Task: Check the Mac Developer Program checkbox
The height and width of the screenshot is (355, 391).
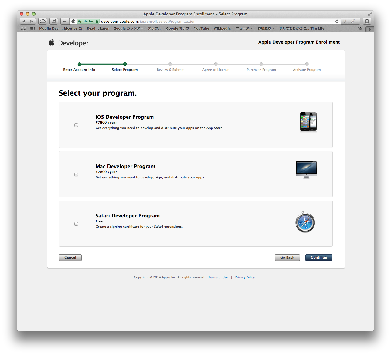Action: (x=76, y=174)
